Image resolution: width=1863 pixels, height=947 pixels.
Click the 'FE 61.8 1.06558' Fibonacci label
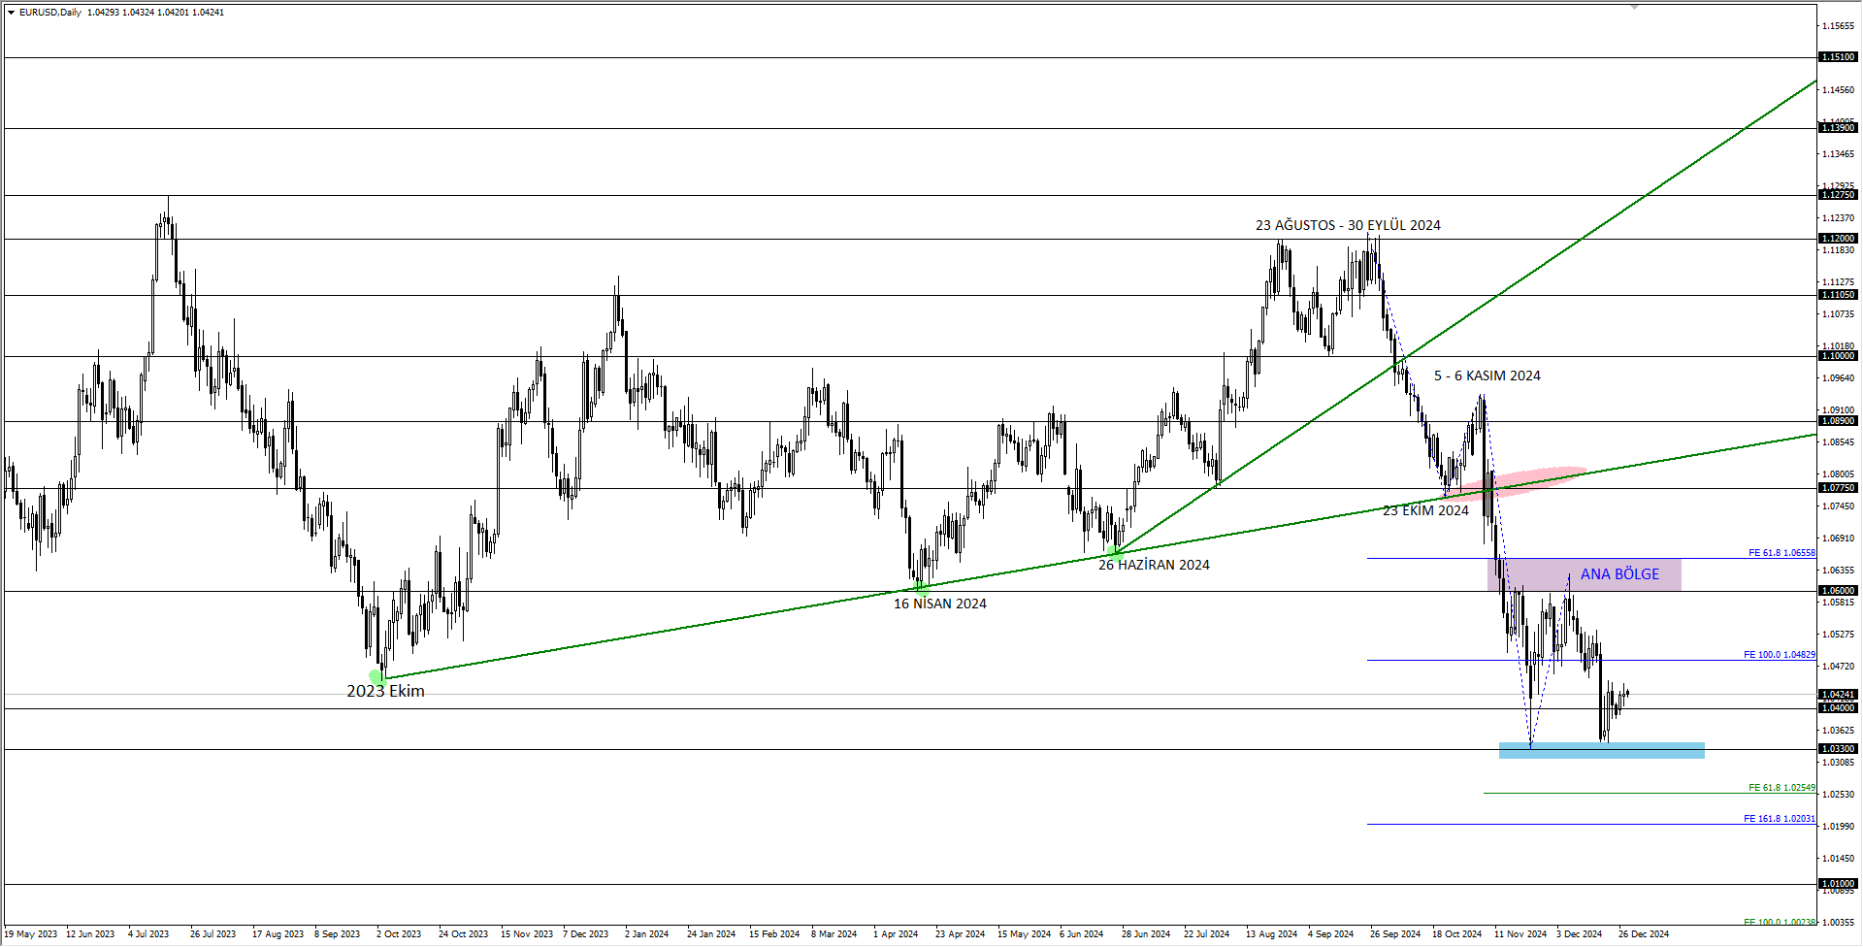click(1781, 553)
